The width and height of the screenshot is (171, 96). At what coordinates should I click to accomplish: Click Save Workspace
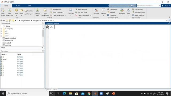[45, 13]
